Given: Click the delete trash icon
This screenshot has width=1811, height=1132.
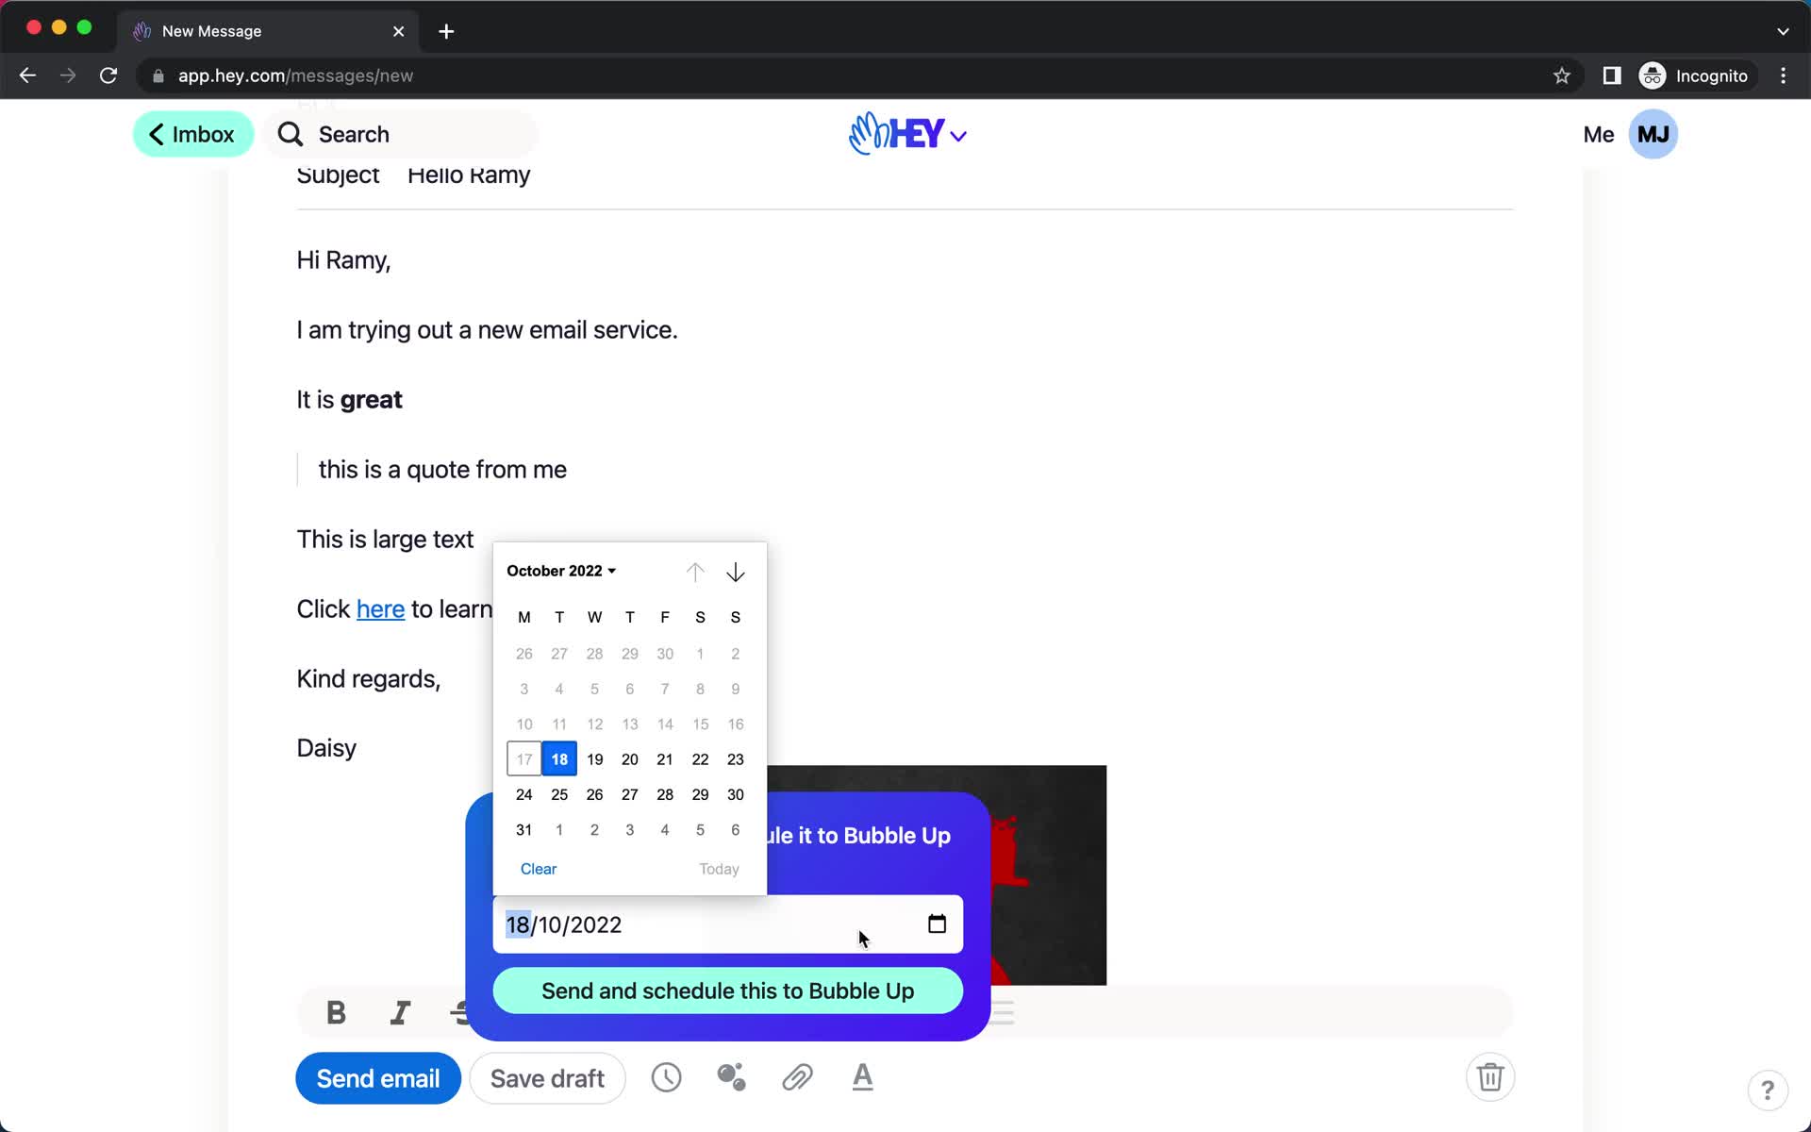Looking at the screenshot, I should [x=1490, y=1076].
